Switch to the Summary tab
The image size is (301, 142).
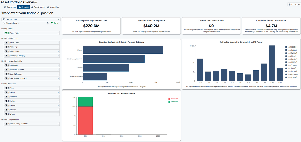(x=10, y=7)
